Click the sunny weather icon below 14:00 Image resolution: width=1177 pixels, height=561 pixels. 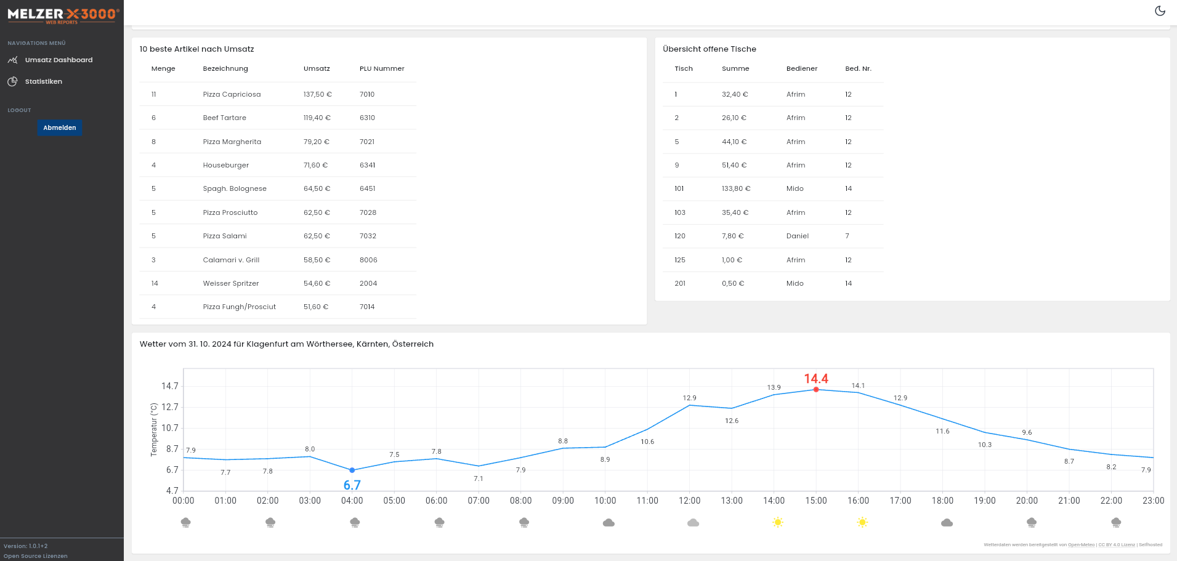(x=777, y=522)
